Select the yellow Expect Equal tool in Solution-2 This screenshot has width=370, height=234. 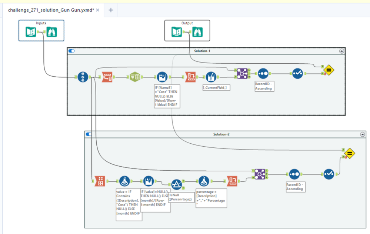[x=350, y=153]
